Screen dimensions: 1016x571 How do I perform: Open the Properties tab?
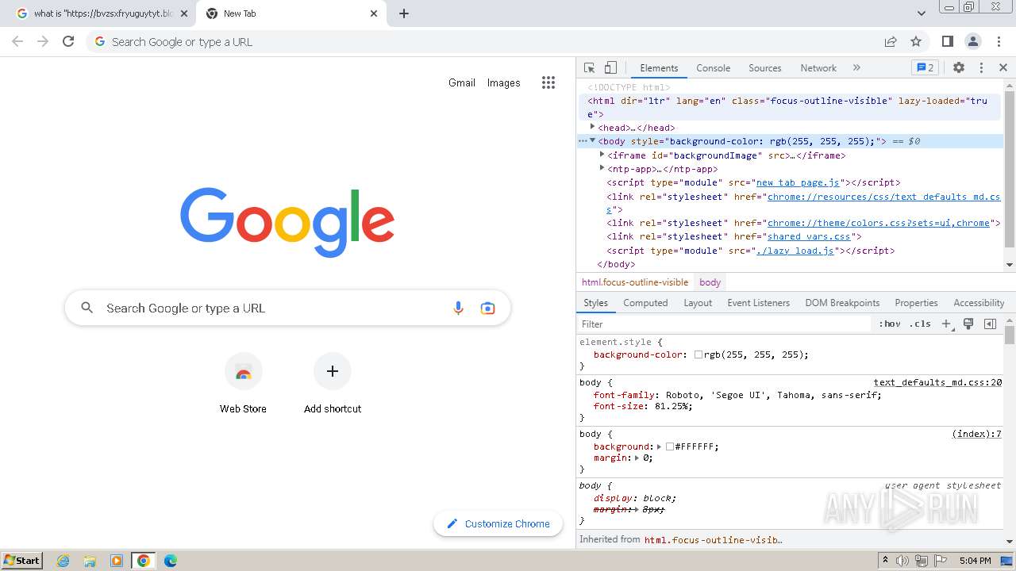pos(916,303)
